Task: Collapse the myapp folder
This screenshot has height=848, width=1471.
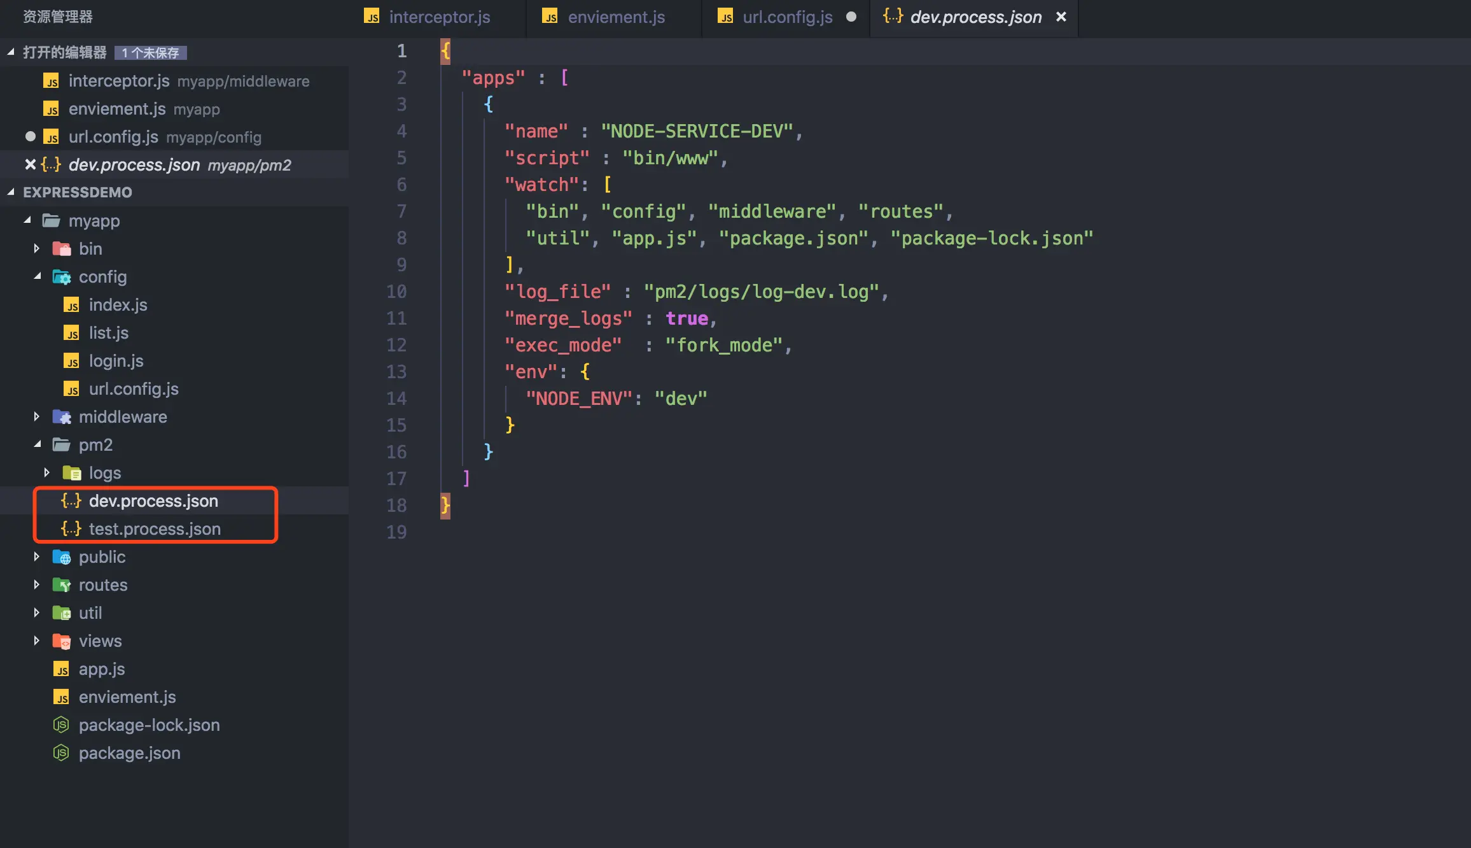Action: (x=27, y=220)
